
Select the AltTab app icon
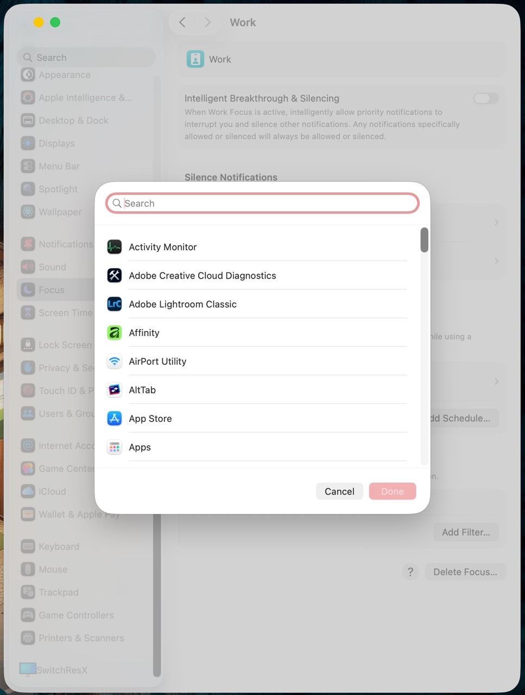pyautogui.click(x=115, y=390)
